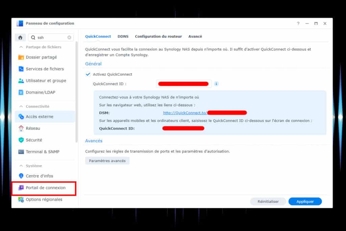Image resolution: width=346 pixels, height=231 pixels.
Task: Open Avancé tab
Action: click(195, 37)
